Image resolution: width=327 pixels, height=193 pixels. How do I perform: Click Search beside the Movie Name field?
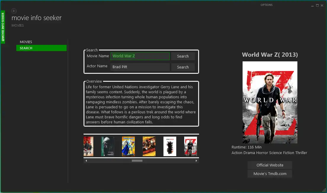click(x=183, y=56)
